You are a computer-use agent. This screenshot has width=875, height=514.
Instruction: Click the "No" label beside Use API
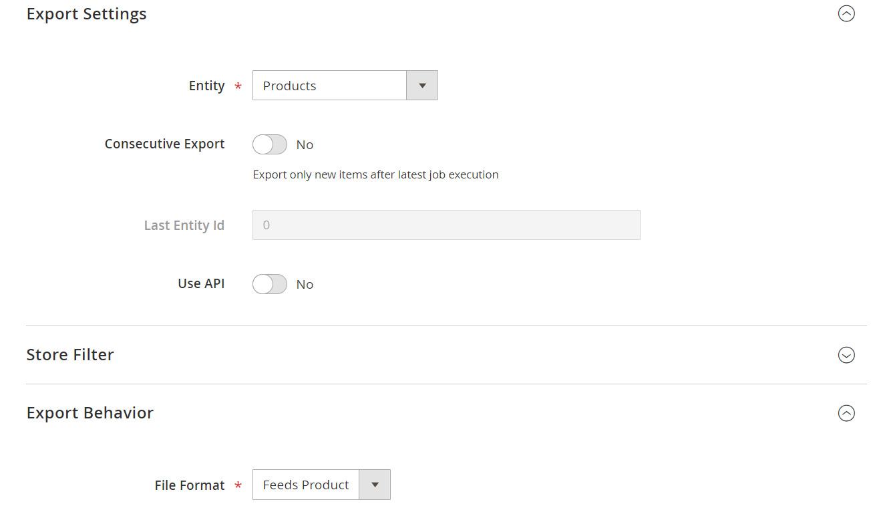(x=305, y=285)
